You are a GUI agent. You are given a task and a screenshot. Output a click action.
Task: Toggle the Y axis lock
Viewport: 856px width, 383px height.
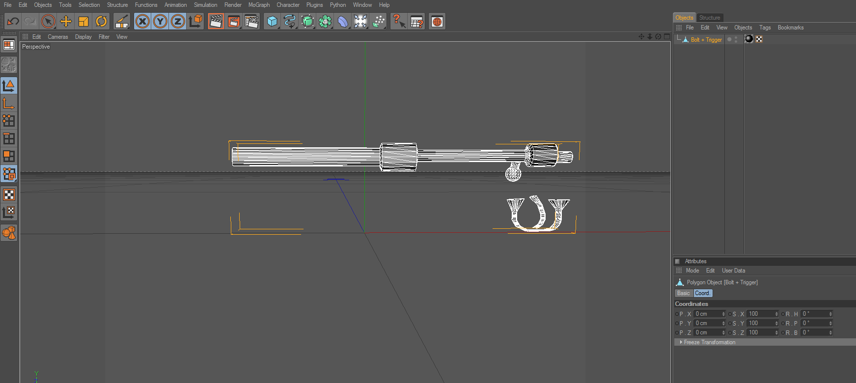pyautogui.click(x=160, y=22)
